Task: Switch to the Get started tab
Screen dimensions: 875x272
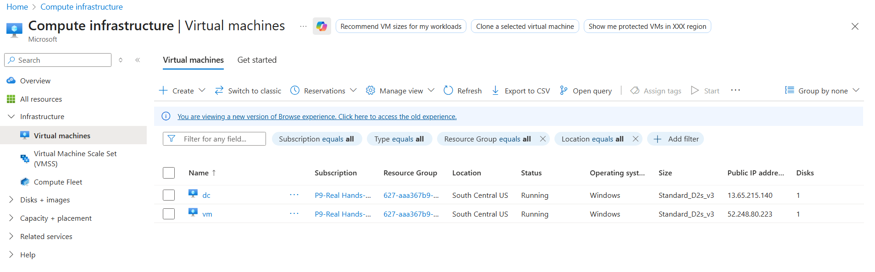Action: pyautogui.click(x=257, y=60)
